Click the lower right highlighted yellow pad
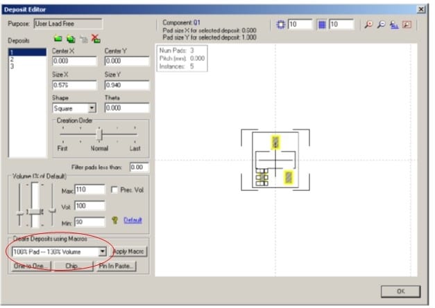Screen dimensions: 435x308 click(289, 177)
